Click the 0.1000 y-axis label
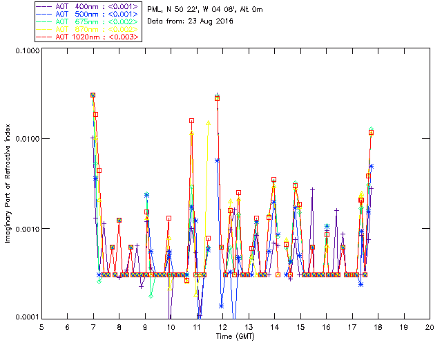The image size is (442, 354). tap(27, 50)
